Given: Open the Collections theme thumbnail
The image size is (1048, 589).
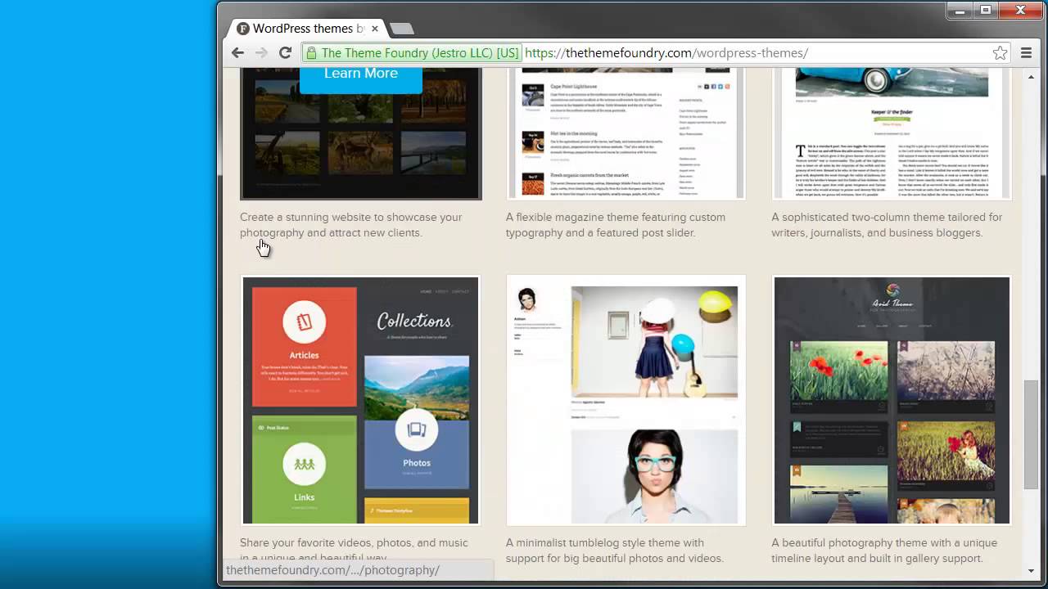Looking at the screenshot, I should pos(360,400).
